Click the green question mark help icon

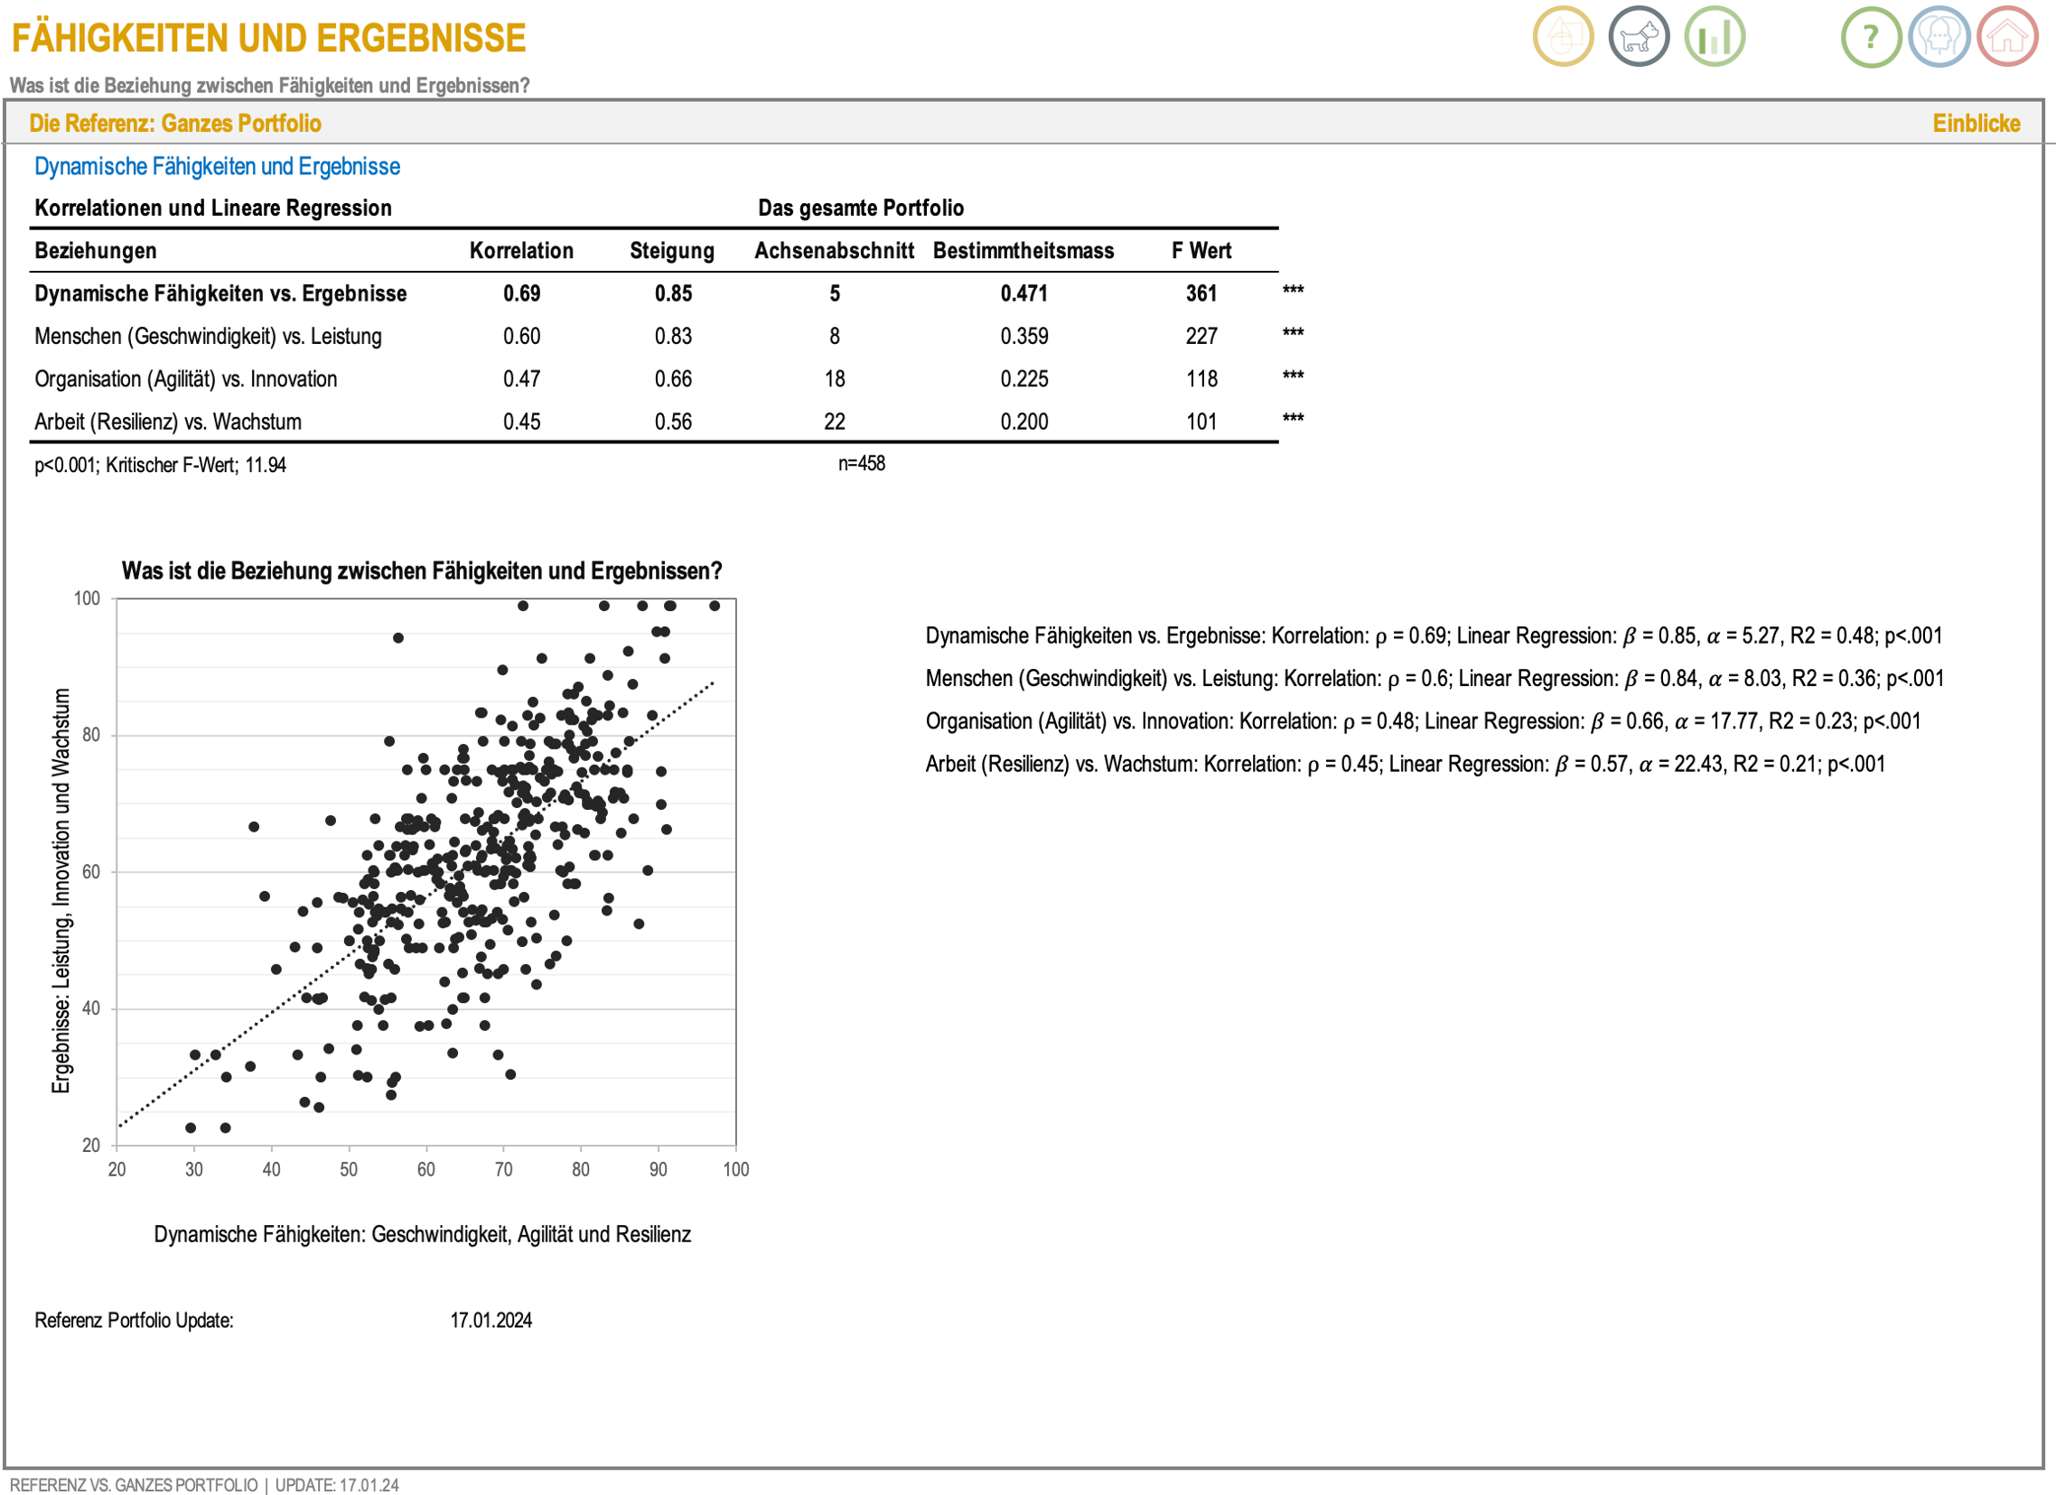pos(1871,37)
